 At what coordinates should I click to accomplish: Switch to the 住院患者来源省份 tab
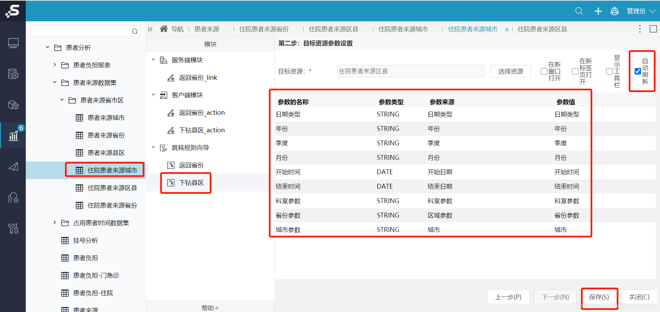(264, 29)
